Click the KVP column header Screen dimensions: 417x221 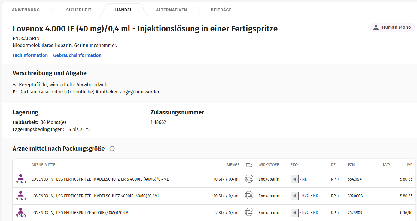coord(386,165)
